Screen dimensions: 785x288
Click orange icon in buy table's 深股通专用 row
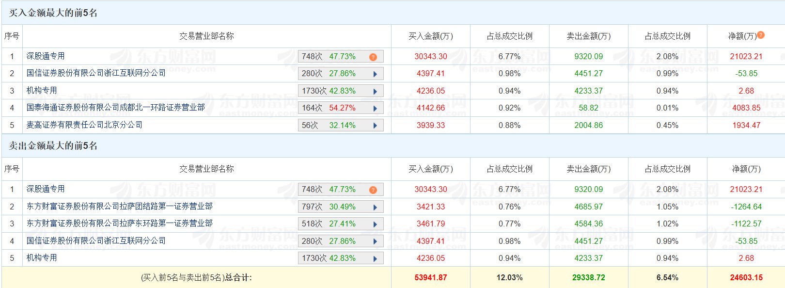[373, 57]
